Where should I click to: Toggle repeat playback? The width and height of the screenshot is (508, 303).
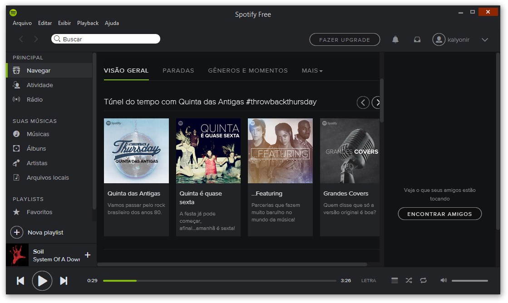[424, 280]
